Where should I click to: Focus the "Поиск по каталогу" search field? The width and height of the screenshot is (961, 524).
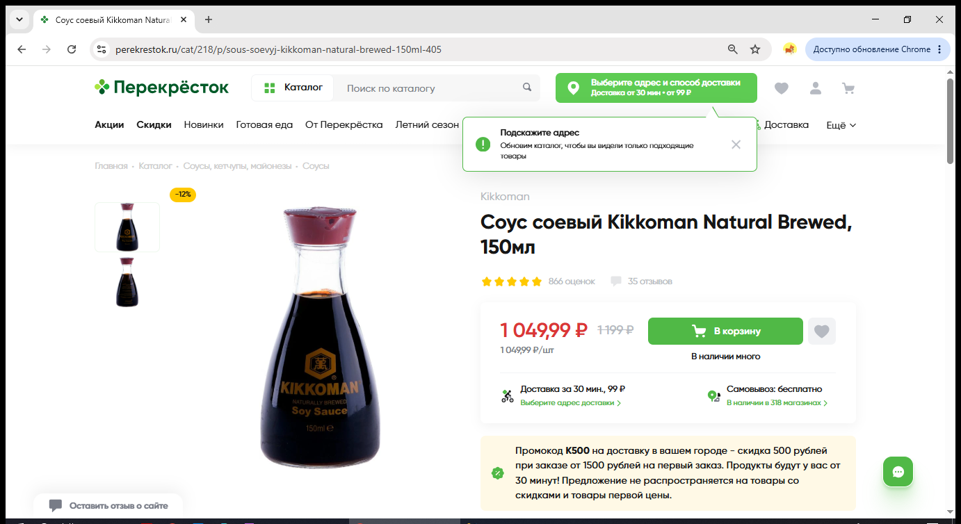pos(431,88)
